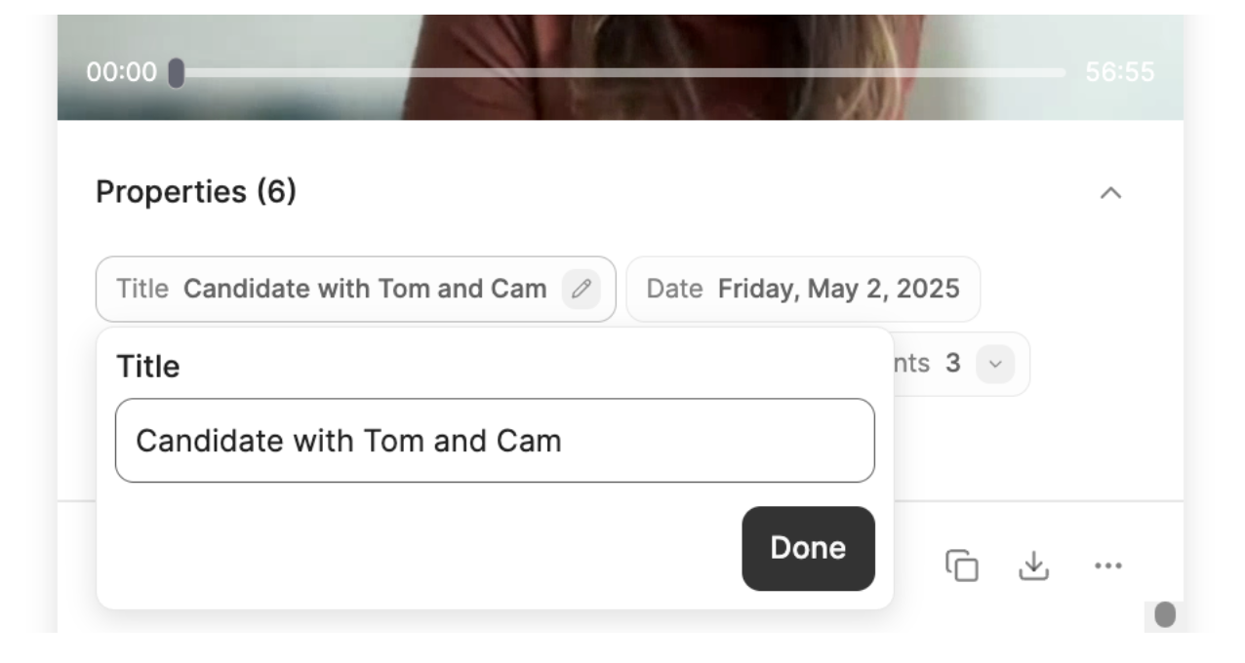The height and width of the screenshot is (663, 1245).
Task: Click the edit pencil inside the Title pill
Action: 582,289
